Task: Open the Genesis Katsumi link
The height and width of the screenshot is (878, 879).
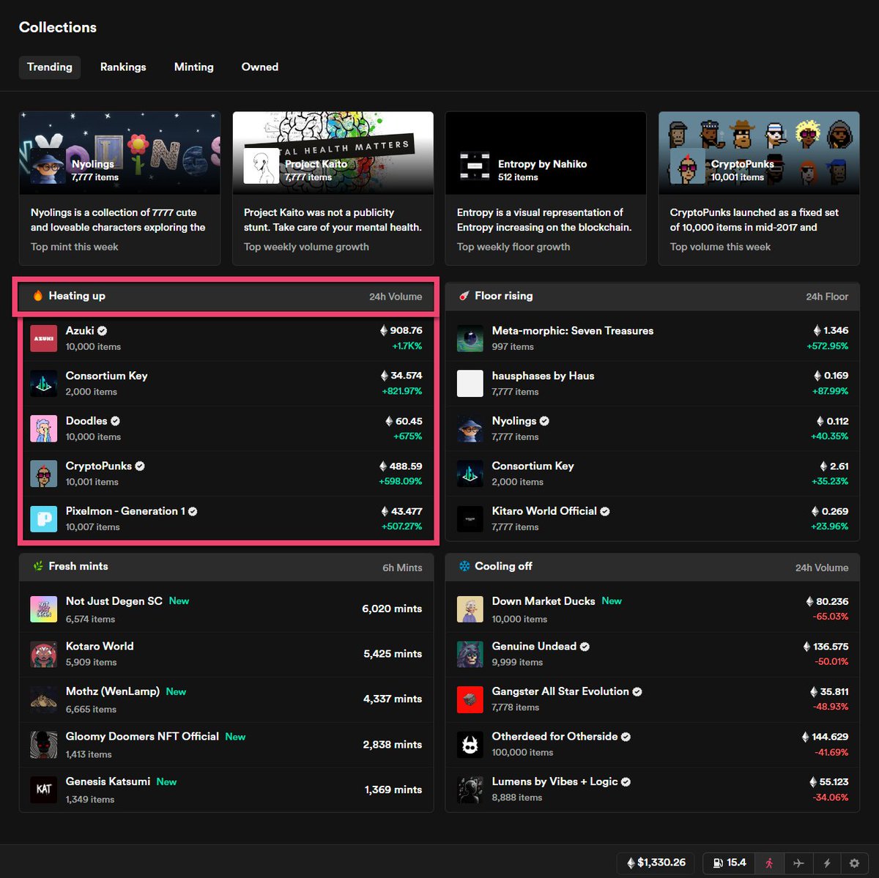Action: pos(108,781)
